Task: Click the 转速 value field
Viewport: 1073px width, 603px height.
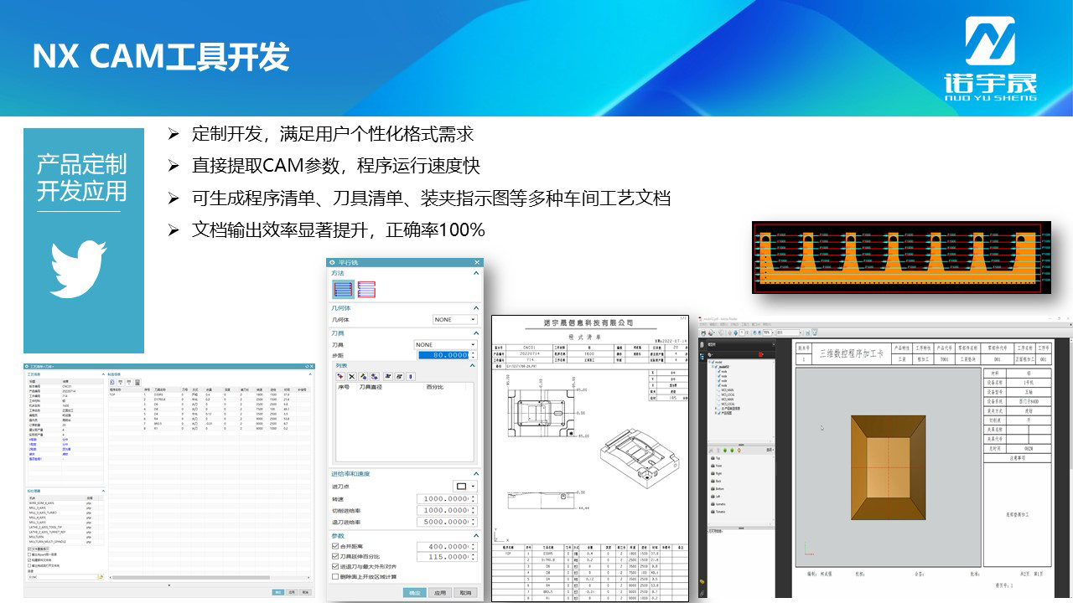Action: coord(447,499)
